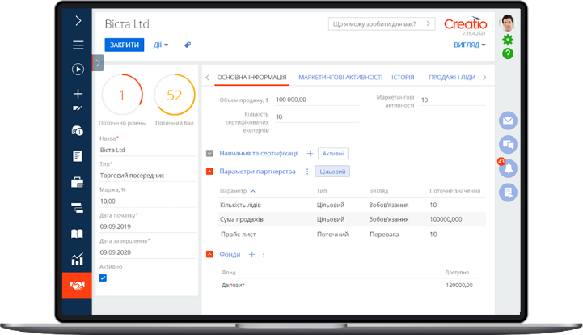Open the chat feed bubbles panel

(x=508, y=144)
